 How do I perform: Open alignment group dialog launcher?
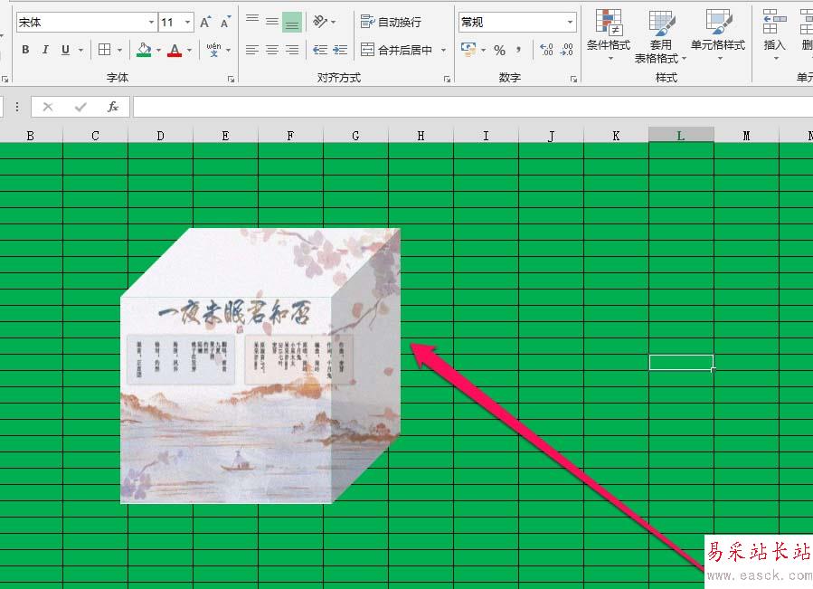(x=447, y=79)
